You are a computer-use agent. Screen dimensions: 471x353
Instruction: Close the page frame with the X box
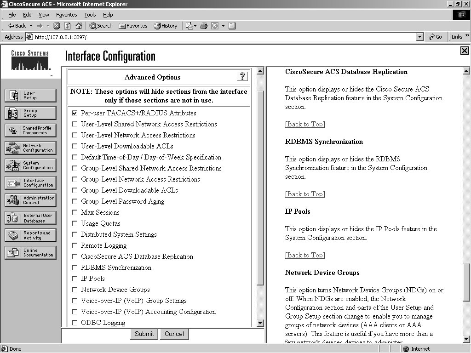(x=464, y=51)
